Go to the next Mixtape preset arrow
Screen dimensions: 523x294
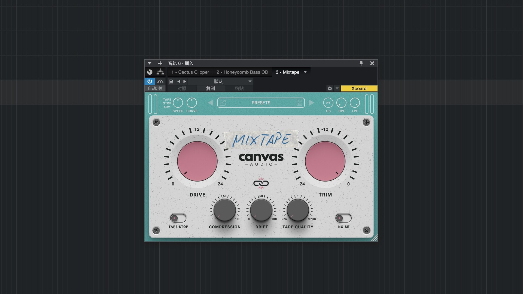[x=311, y=103]
